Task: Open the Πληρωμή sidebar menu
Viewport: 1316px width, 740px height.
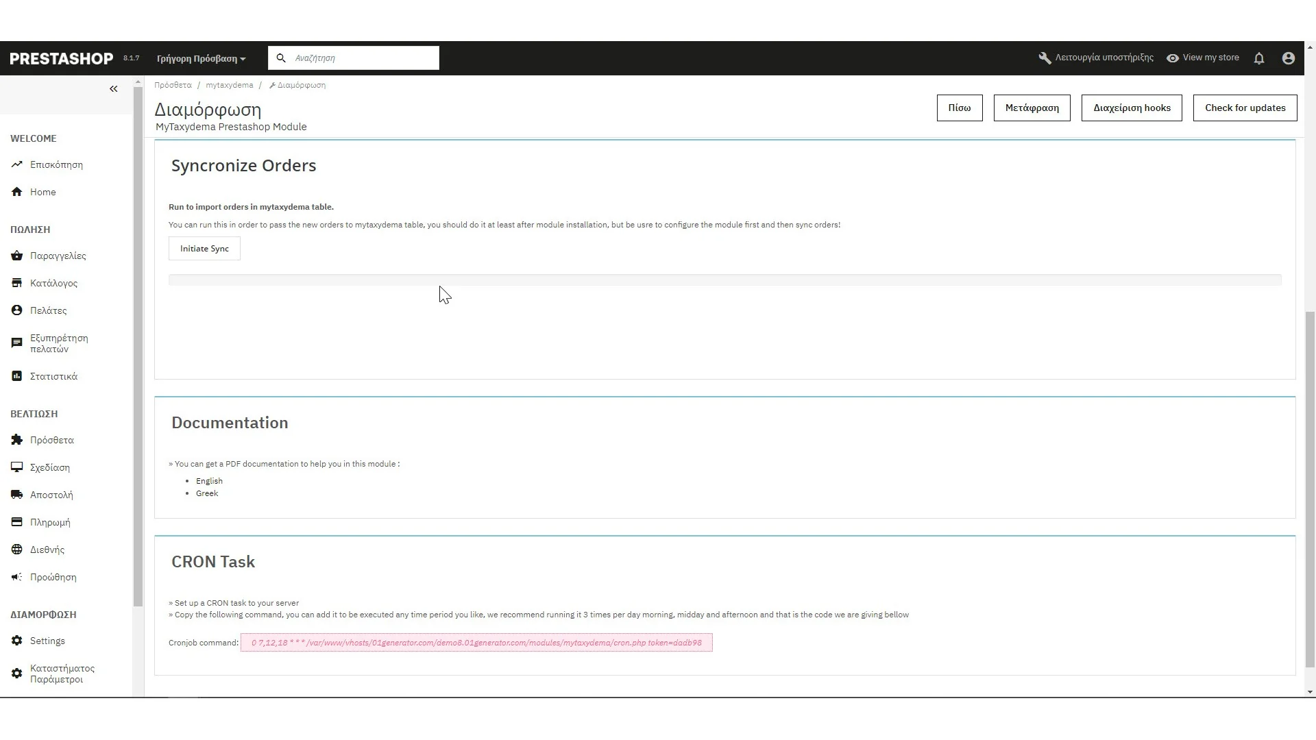Action: [x=50, y=522]
